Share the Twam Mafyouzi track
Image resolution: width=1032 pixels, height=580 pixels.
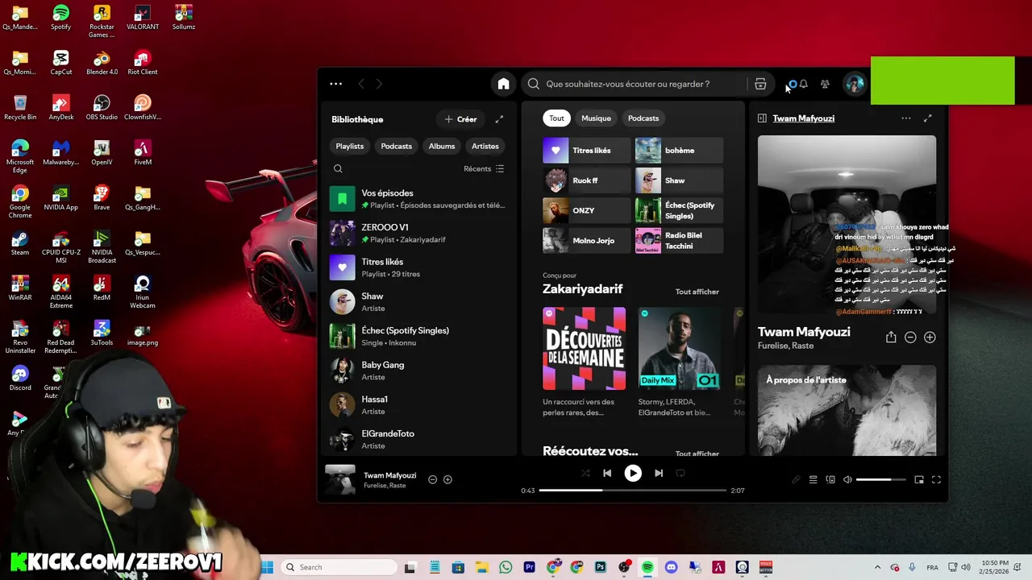[x=891, y=338]
